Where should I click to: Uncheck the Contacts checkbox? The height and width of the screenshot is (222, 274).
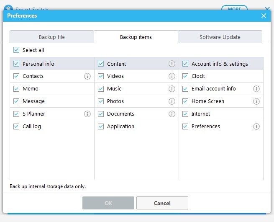(x=16, y=76)
